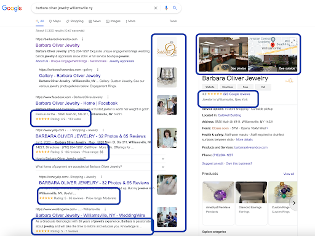The width and height of the screenshot is (315, 236).
Task: Open More details health & safety link
Action: [x=244, y=139]
